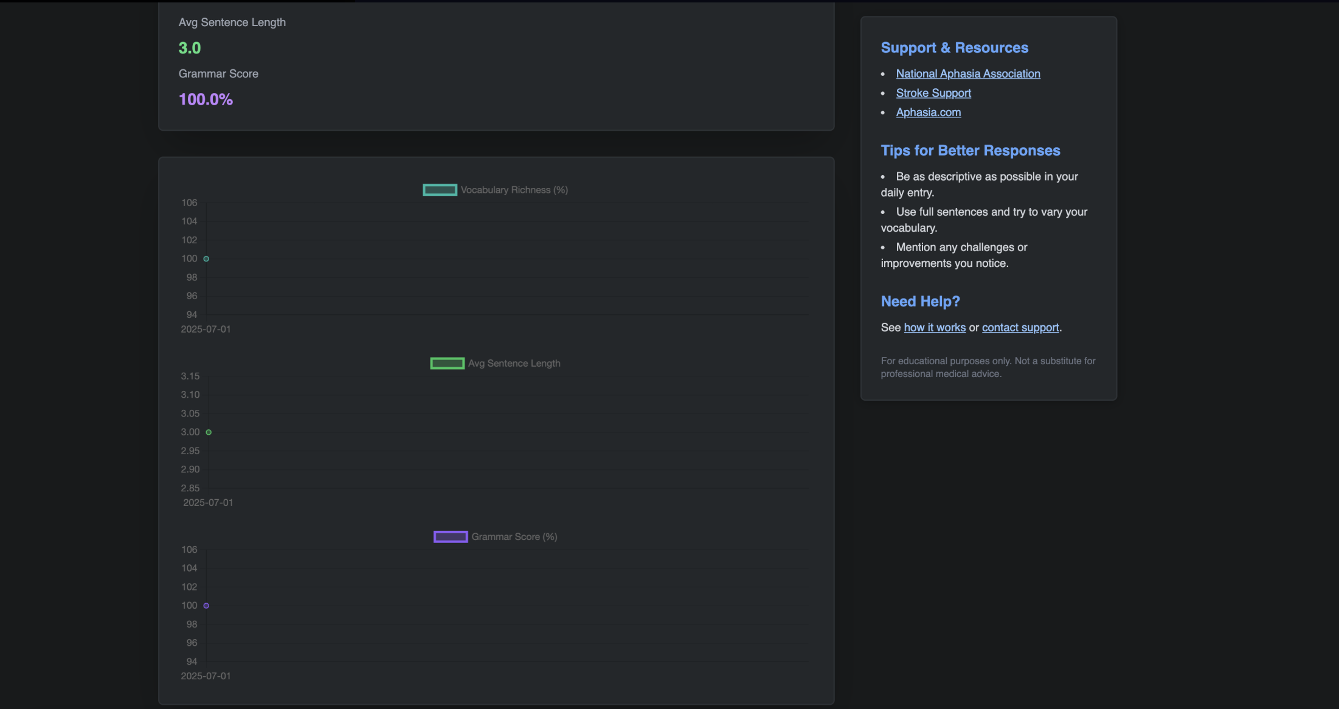Viewport: 1339px width, 709px height.
Task: Toggle the green Avg Sentence Length legend swatch
Action: pyautogui.click(x=447, y=363)
